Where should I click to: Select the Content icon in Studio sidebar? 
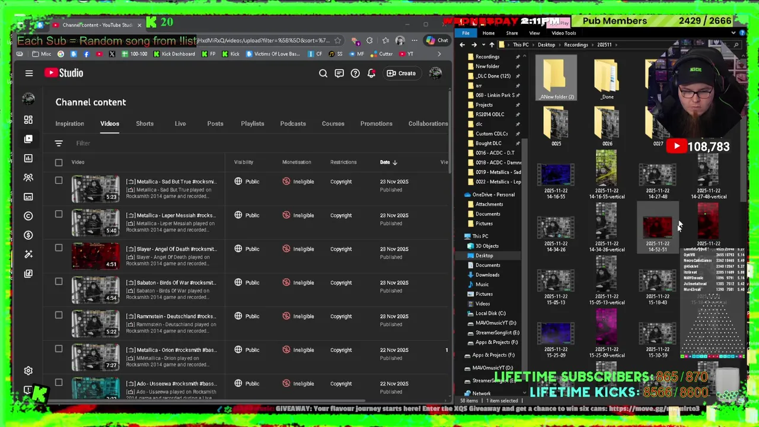point(28,139)
